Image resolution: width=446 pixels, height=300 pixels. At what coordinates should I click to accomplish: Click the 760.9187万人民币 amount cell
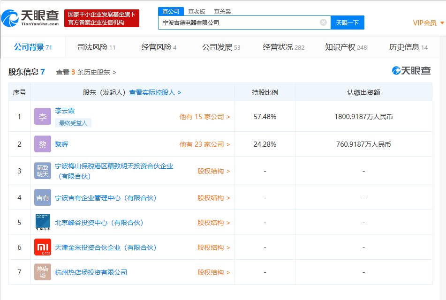[x=363, y=144]
